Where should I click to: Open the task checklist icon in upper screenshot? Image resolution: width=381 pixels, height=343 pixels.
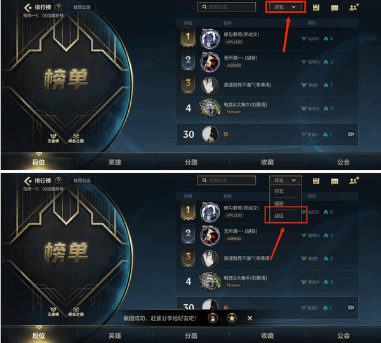coord(316,8)
